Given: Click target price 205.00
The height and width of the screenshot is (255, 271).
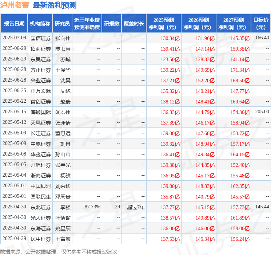Looking at the screenshot, I should 262,112.
